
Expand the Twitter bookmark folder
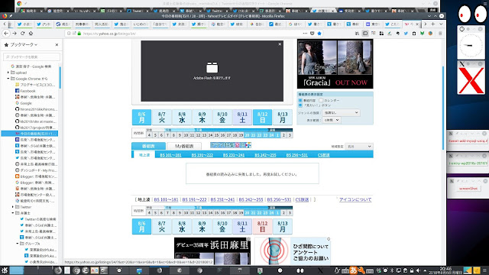click(13, 207)
